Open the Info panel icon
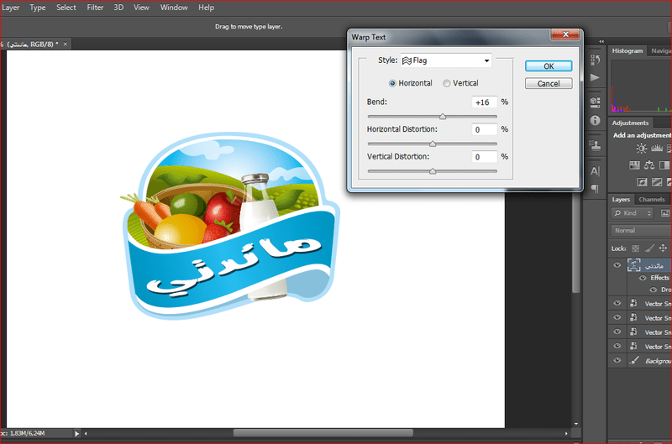The height and width of the screenshot is (444, 672). pos(596,121)
